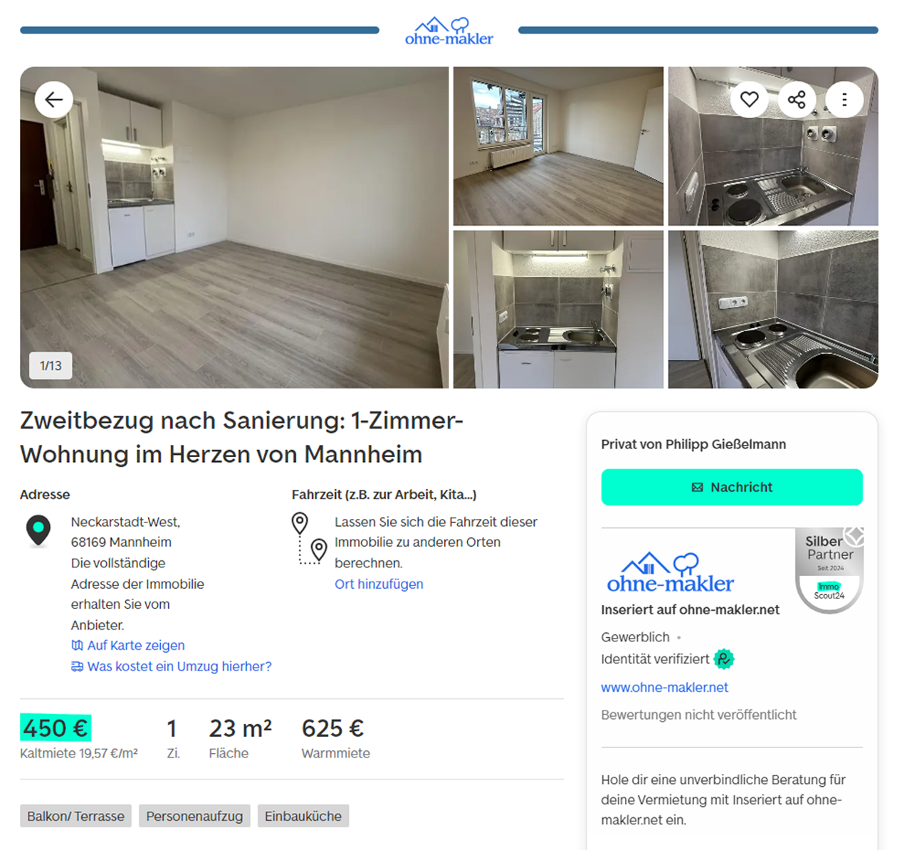Click the route travel time icon

[310, 538]
